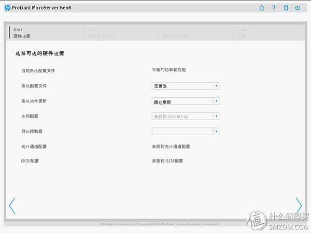Go back with the left arrow
This screenshot has height=233, width=311.
pos(12,206)
